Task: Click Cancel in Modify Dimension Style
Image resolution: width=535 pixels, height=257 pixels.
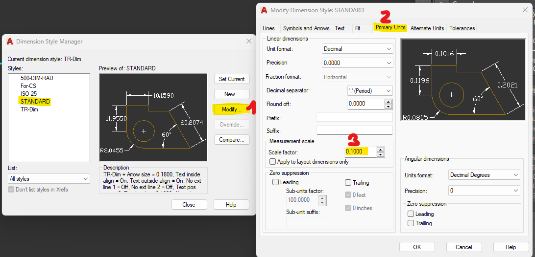Action: pos(463,247)
